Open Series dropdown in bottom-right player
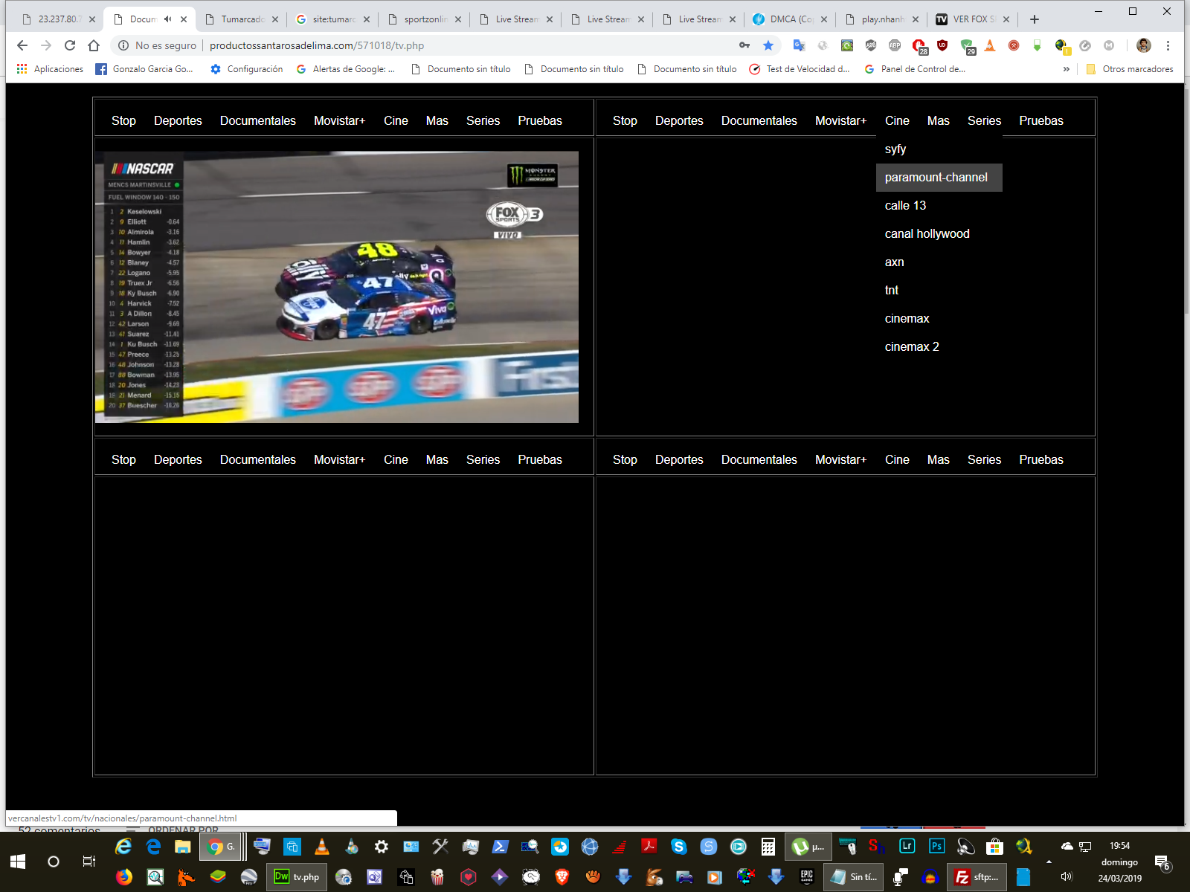This screenshot has width=1190, height=892. coord(983,459)
